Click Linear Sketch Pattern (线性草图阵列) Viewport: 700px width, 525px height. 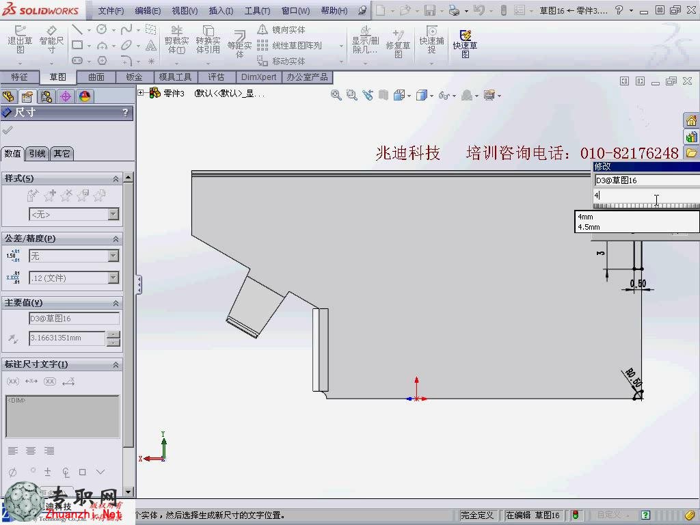point(290,45)
